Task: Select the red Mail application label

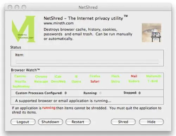Action: [134, 76]
